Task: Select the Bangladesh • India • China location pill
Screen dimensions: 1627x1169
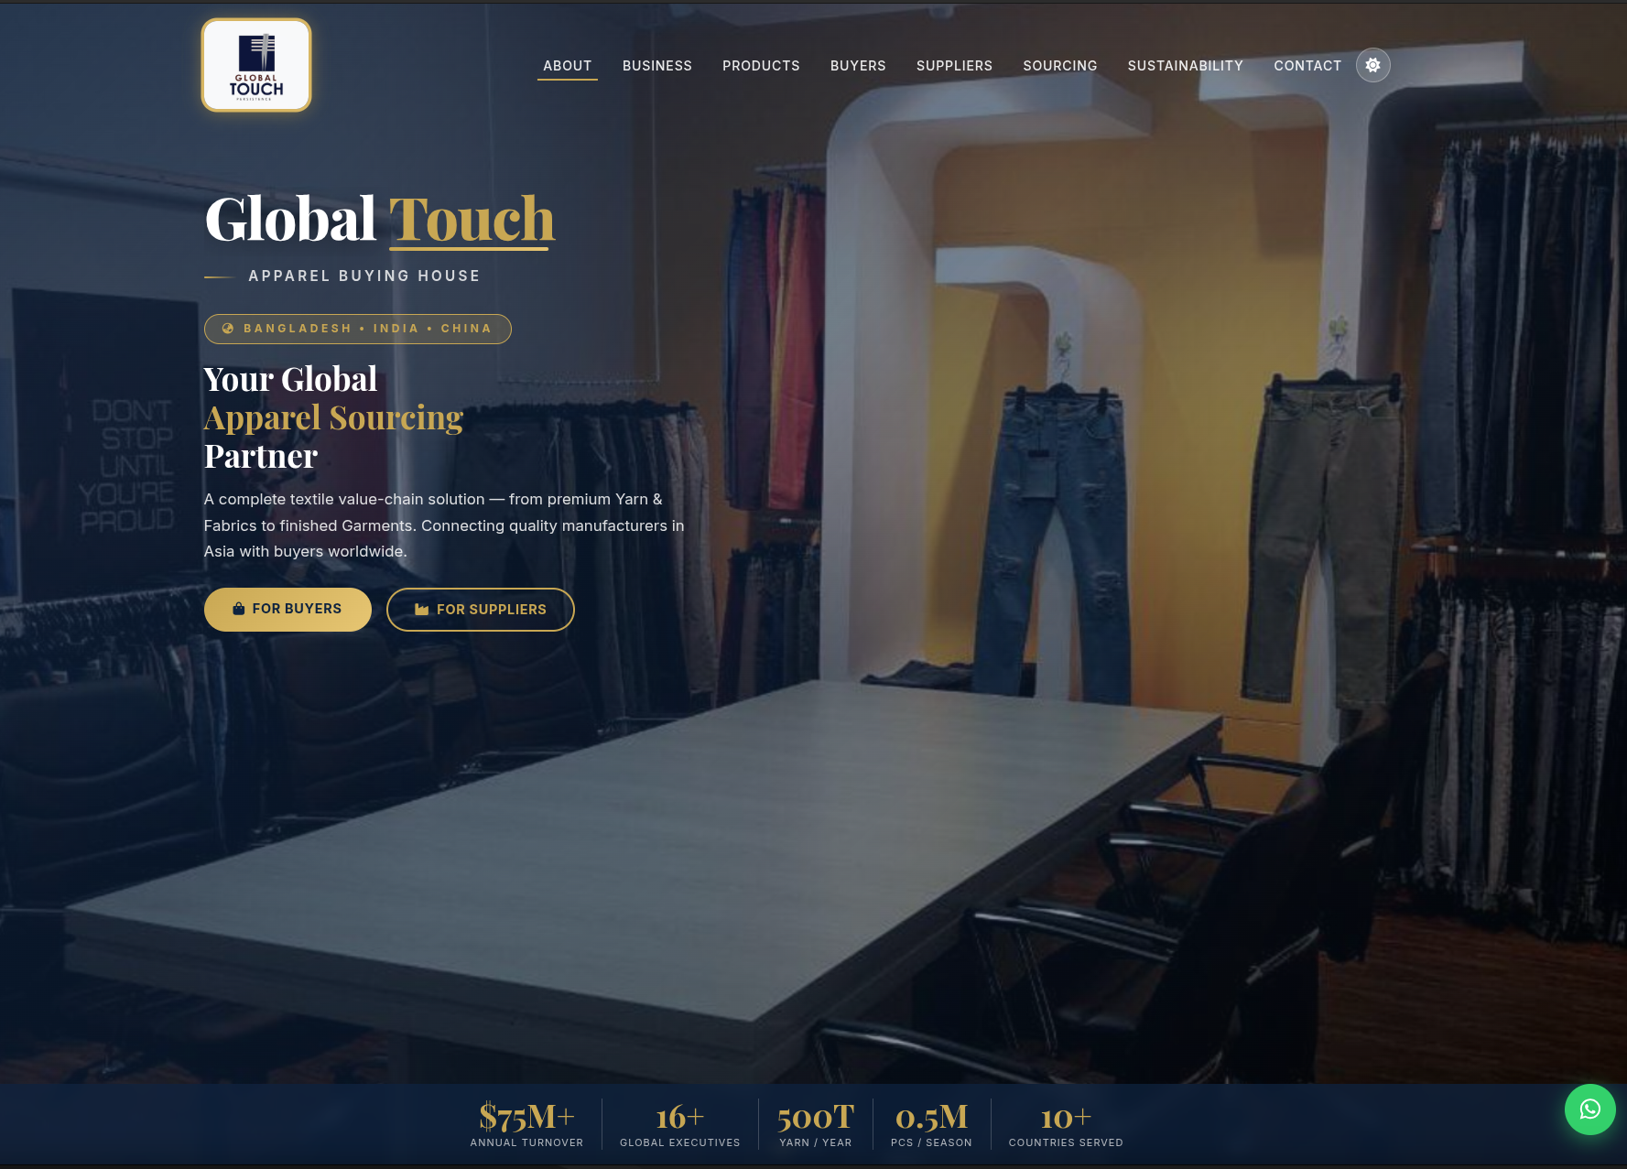Action: coord(357,328)
